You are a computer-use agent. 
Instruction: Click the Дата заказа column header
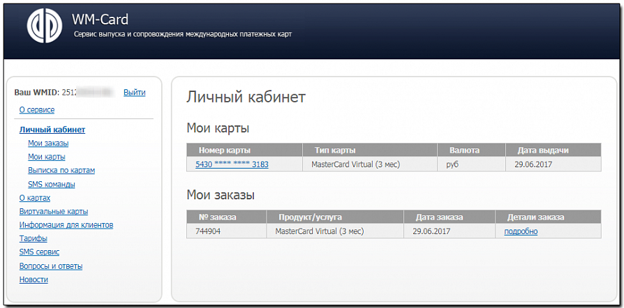tap(438, 217)
